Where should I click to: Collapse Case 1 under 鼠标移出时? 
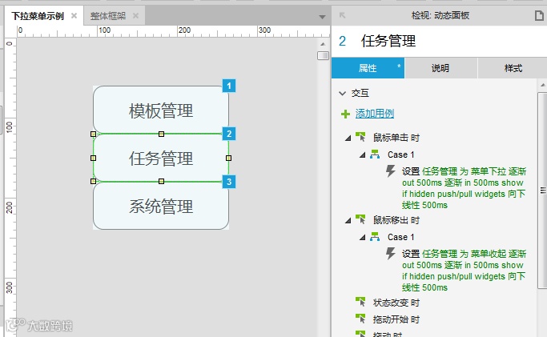click(x=363, y=237)
